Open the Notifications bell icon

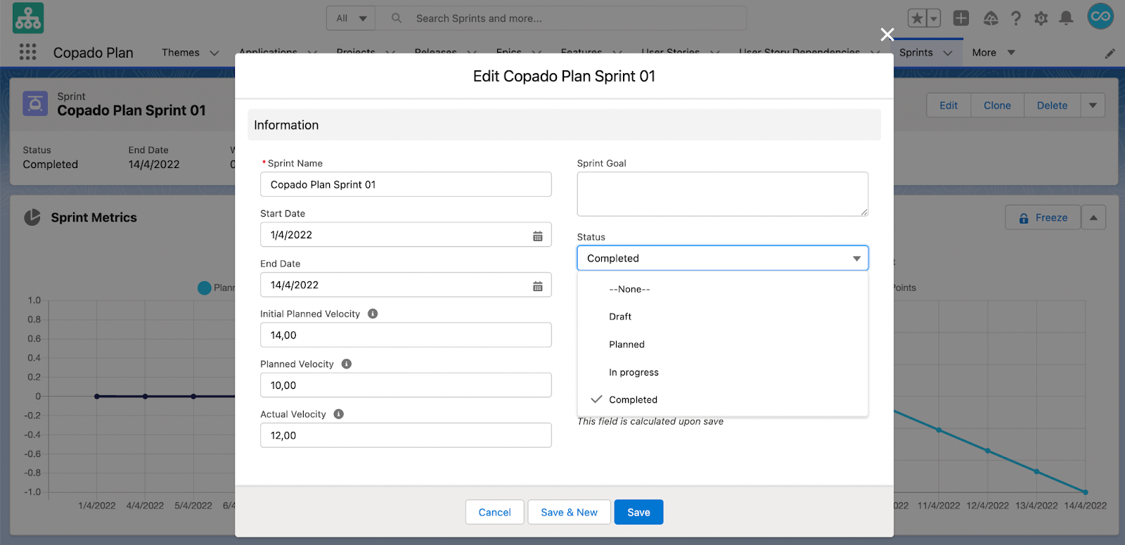point(1067,18)
